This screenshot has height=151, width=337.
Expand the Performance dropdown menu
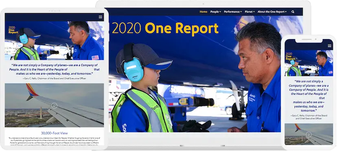[x=233, y=12]
